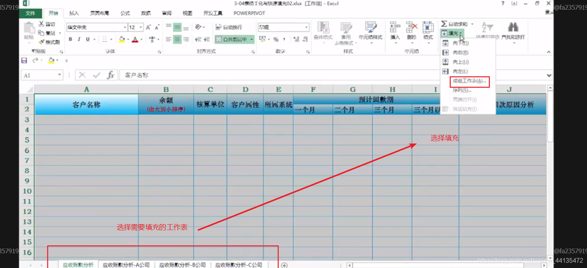587x268 pixels.
Task: Select sheet tab 应收账款分析-C公司
Action: (239, 265)
